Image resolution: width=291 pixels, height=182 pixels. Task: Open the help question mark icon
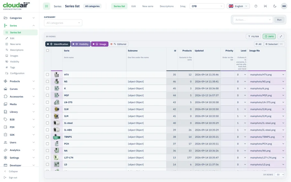(256, 6)
